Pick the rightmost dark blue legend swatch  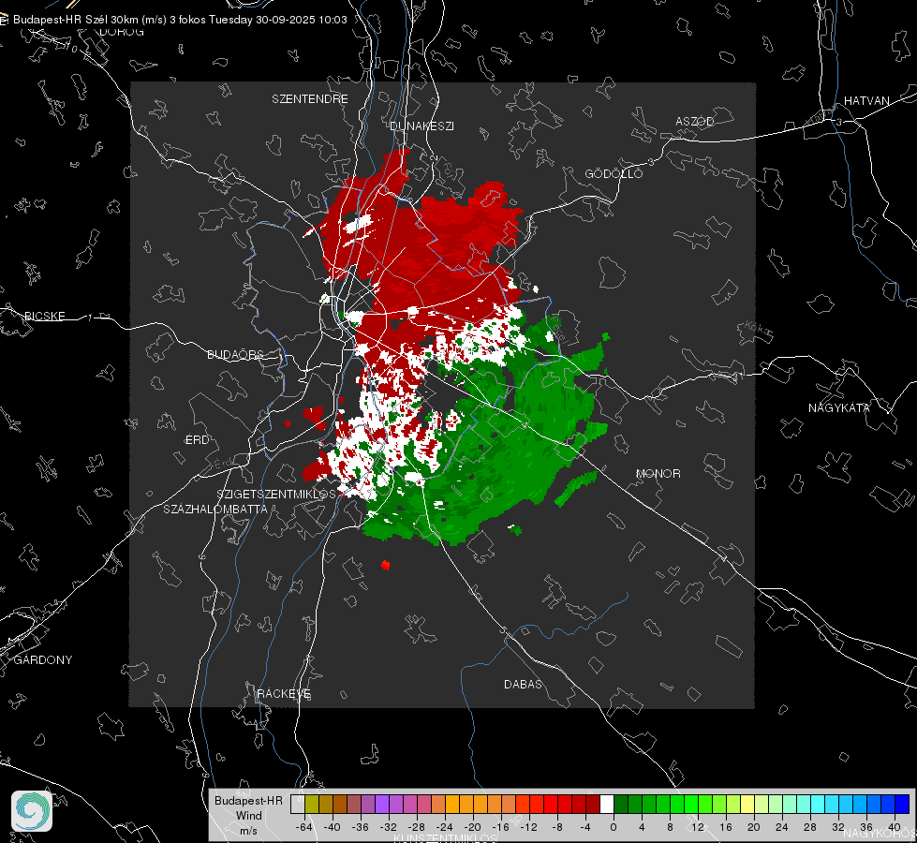click(x=902, y=804)
